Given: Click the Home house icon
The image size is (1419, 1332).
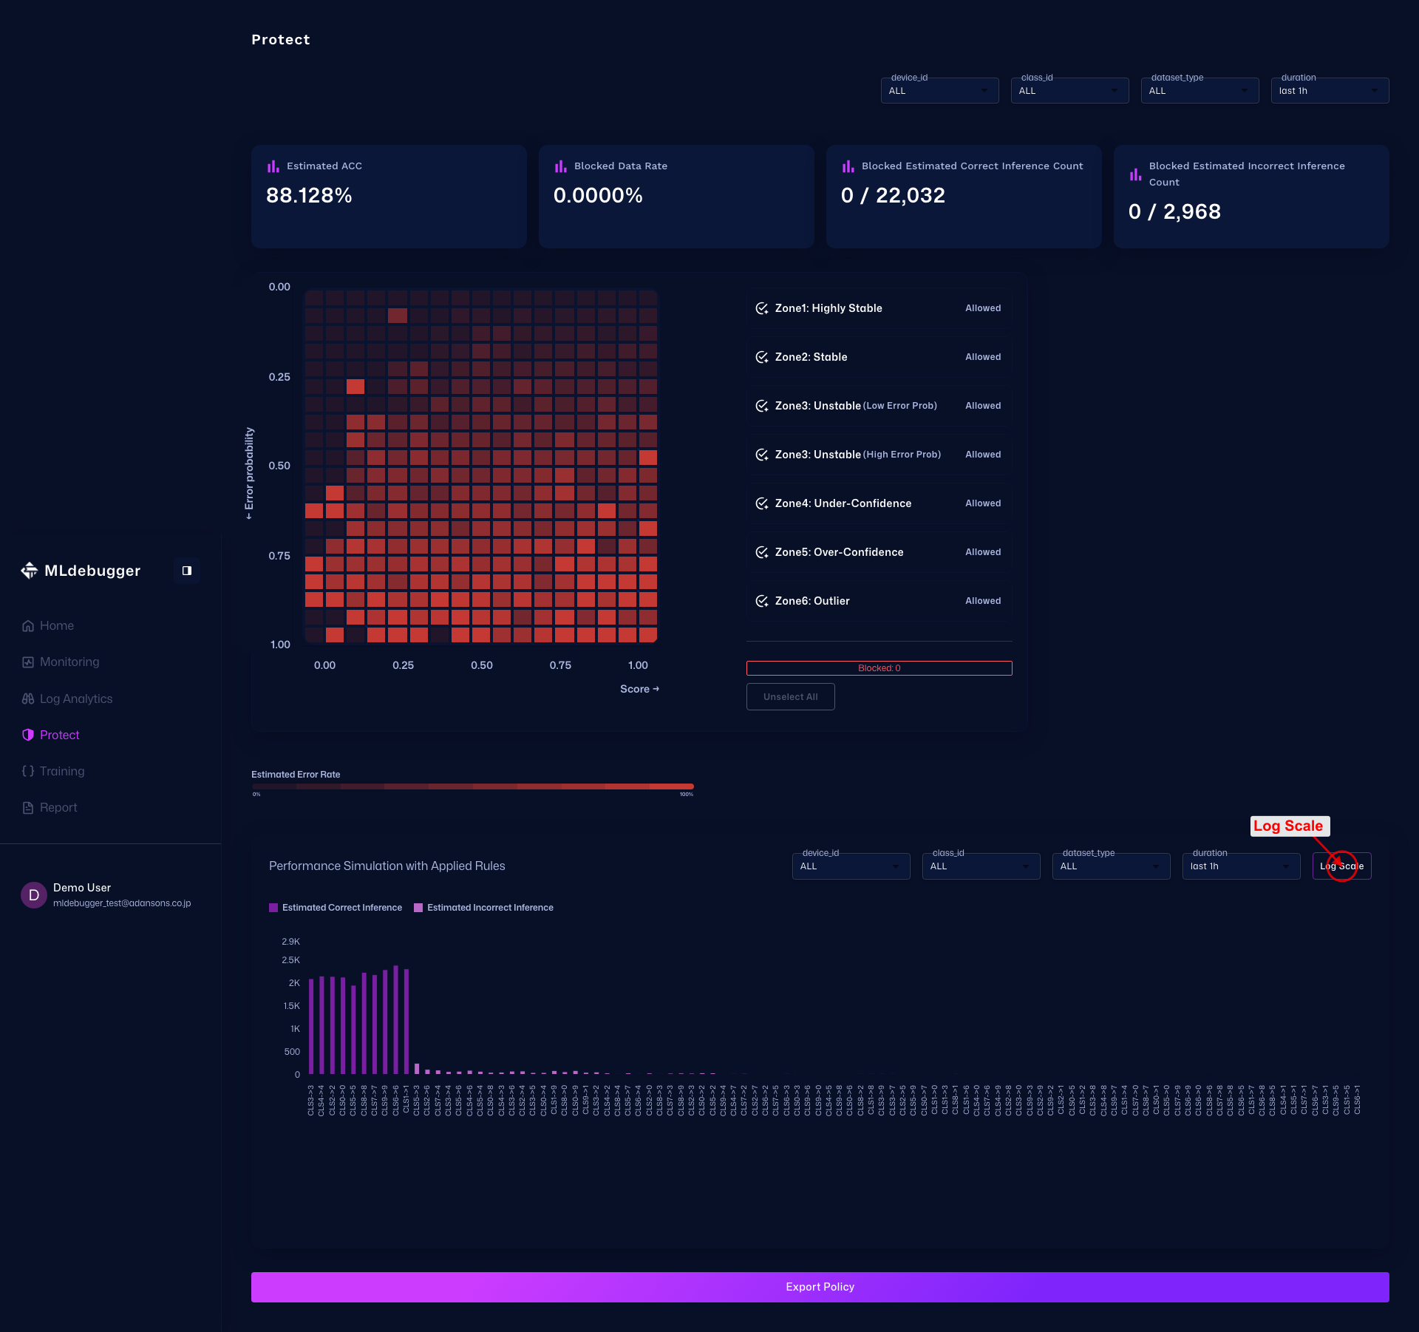Looking at the screenshot, I should point(28,626).
